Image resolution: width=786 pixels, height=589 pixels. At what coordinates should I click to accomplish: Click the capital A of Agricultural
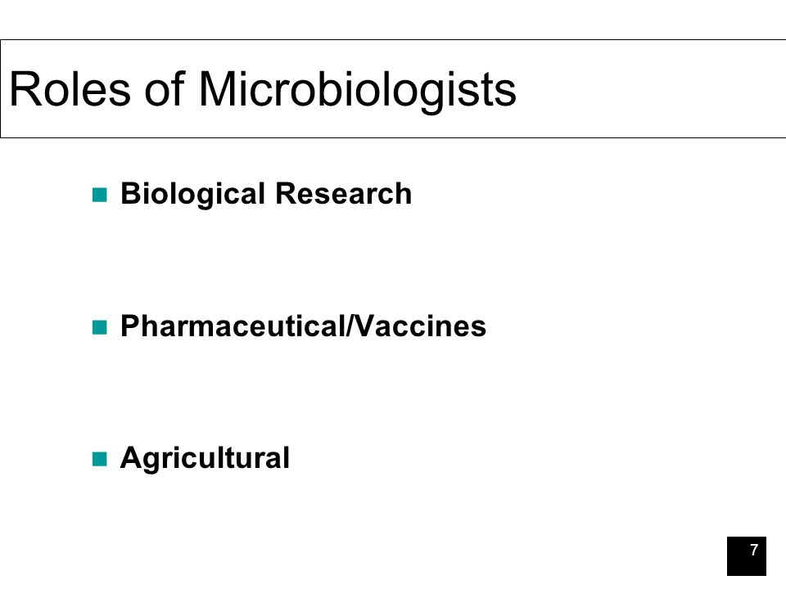tap(131, 458)
